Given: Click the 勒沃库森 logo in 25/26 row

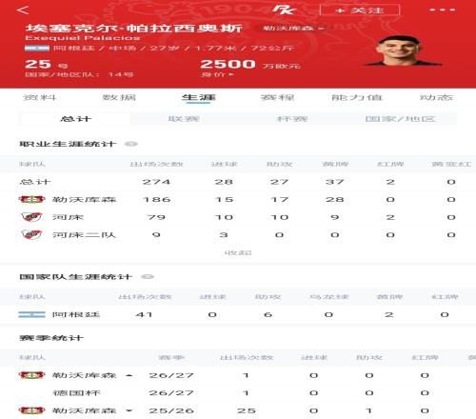Looking at the screenshot, I should pos(31,410).
